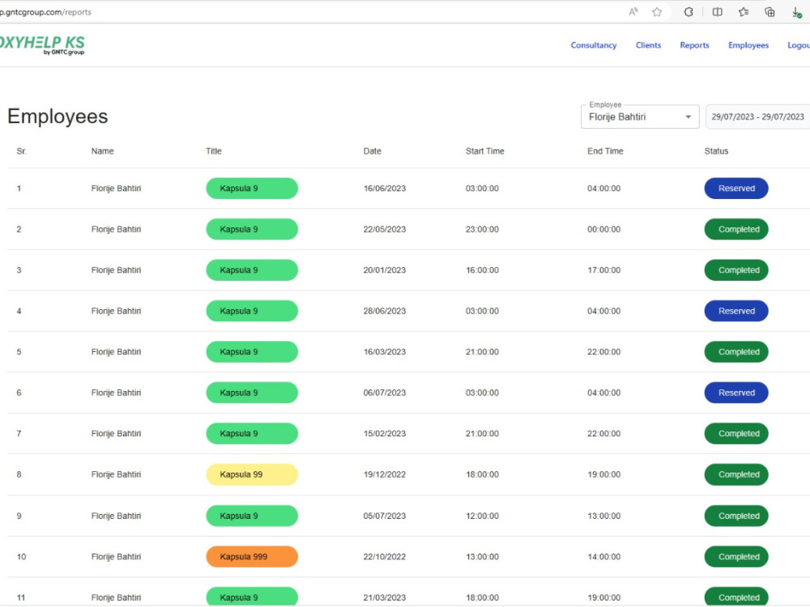This screenshot has width=810, height=607.
Task: Click the browser address bar URL
Action: coord(45,12)
